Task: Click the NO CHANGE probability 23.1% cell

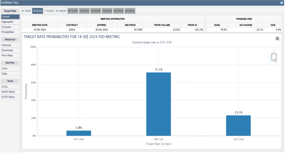Action: 246,30
